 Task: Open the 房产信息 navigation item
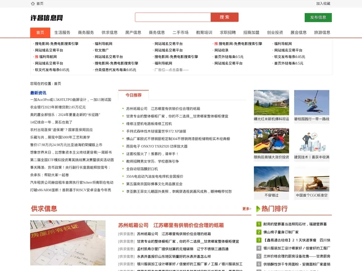click(133, 33)
